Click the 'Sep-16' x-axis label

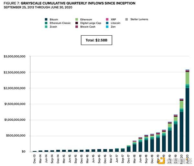[99, 159]
